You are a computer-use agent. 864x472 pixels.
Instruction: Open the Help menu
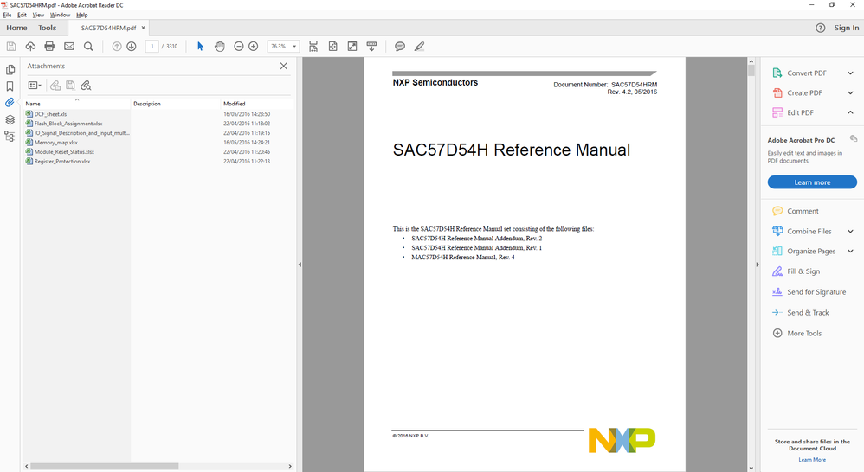point(82,15)
